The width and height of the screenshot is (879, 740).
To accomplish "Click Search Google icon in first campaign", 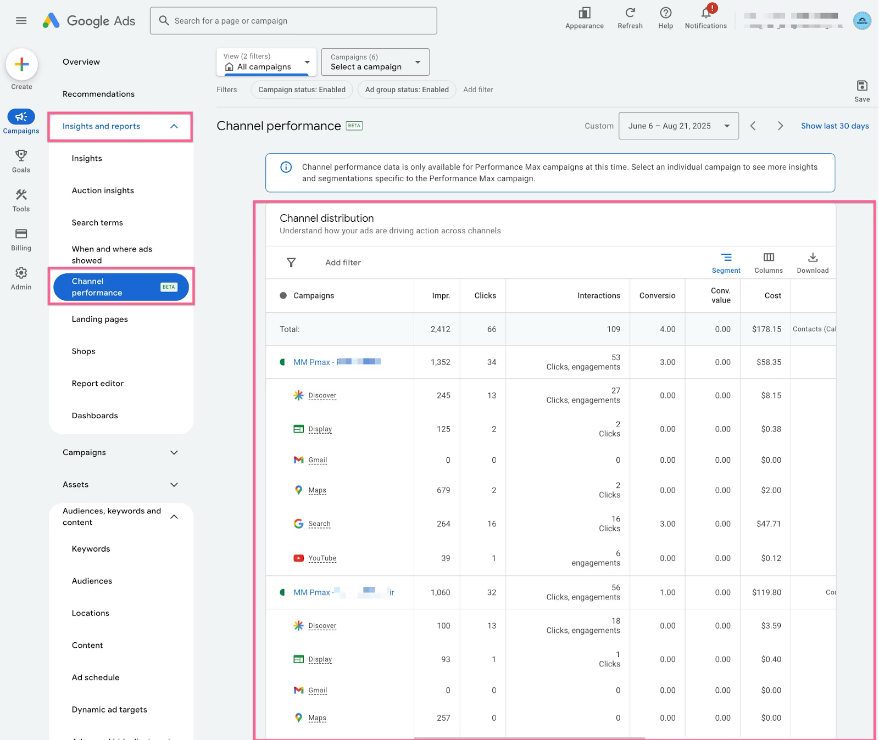I will 298,524.
